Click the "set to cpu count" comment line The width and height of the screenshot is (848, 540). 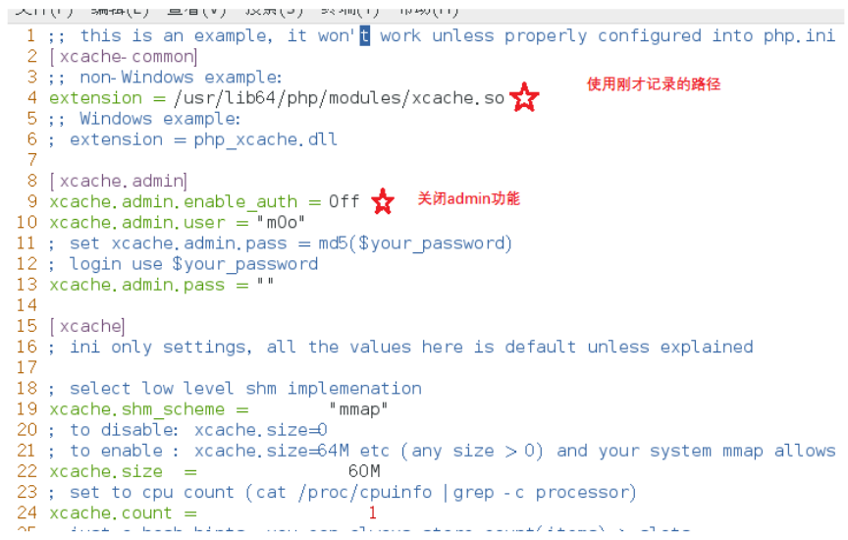(x=343, y=493)
